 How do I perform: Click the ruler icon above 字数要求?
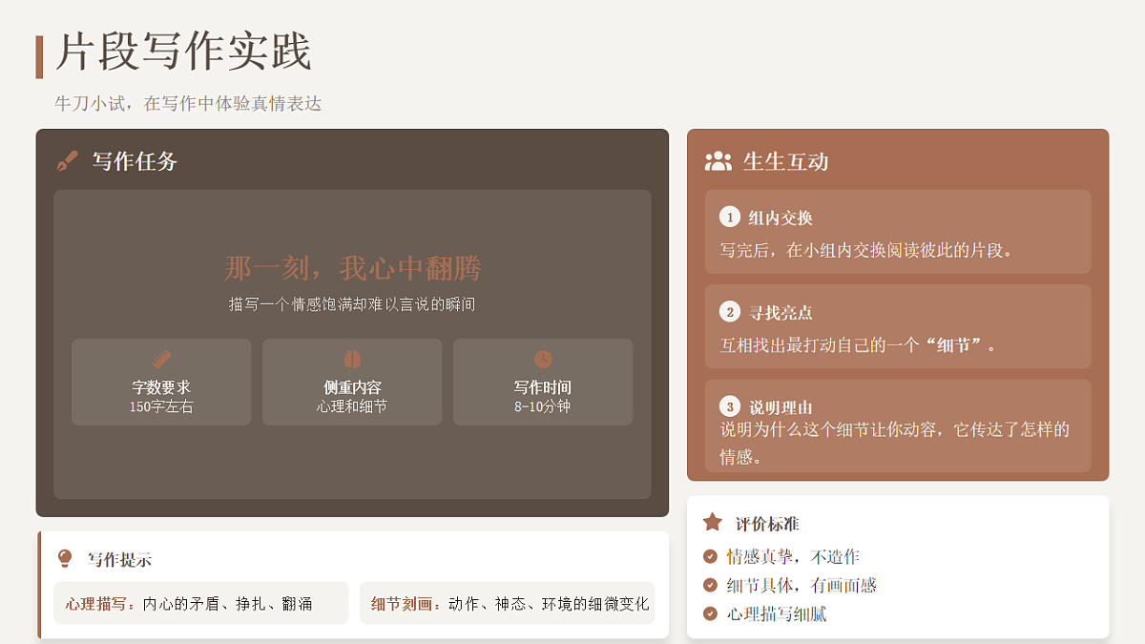click(161, 360)
